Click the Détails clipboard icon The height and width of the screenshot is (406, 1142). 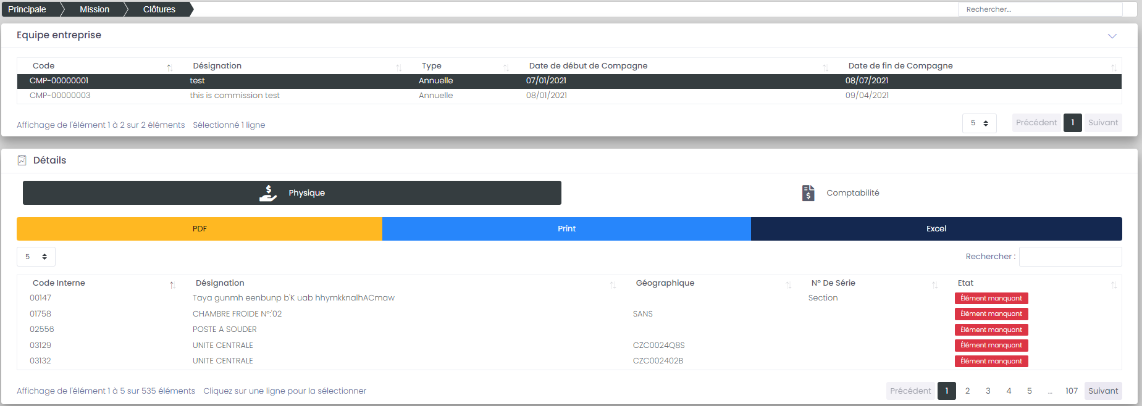tap(22, 160)
